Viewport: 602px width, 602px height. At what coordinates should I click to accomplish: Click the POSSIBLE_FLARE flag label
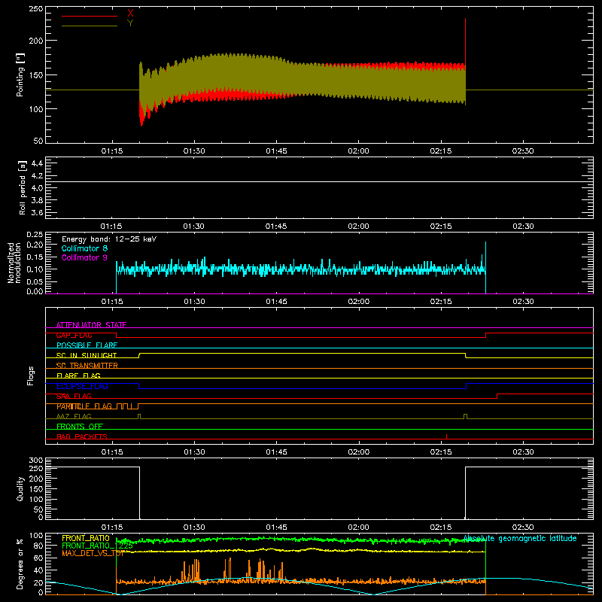point(87,345)
